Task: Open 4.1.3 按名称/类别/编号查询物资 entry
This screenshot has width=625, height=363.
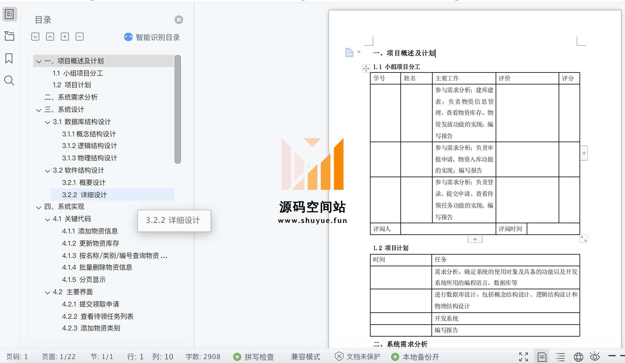Action: click(115, 256)
